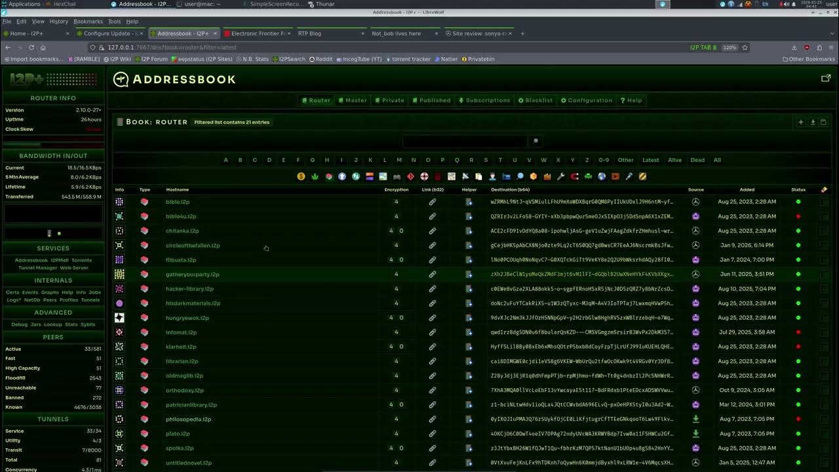Check the box for infomat.i2p row
This screenshot has height=472, width=839.
(x=824, y=332)
